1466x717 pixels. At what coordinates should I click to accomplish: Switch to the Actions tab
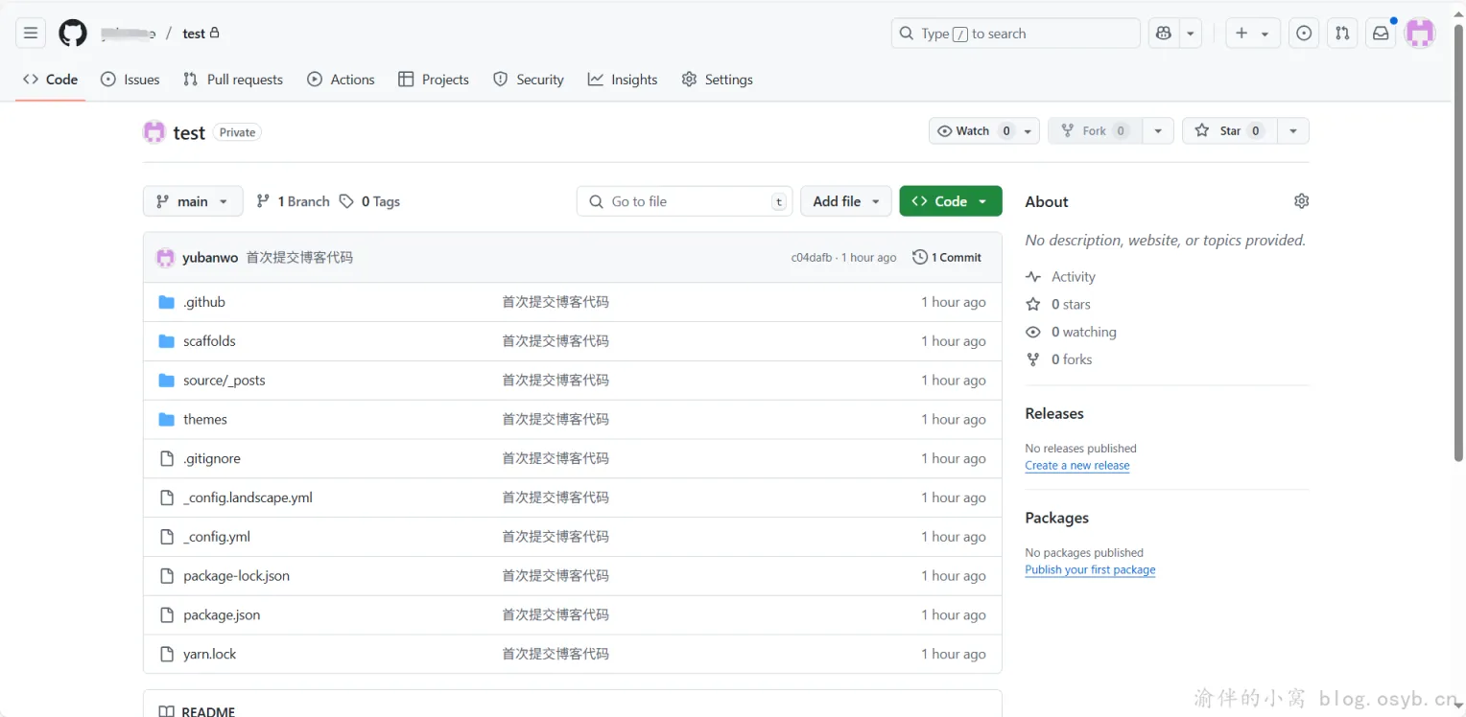341,80
